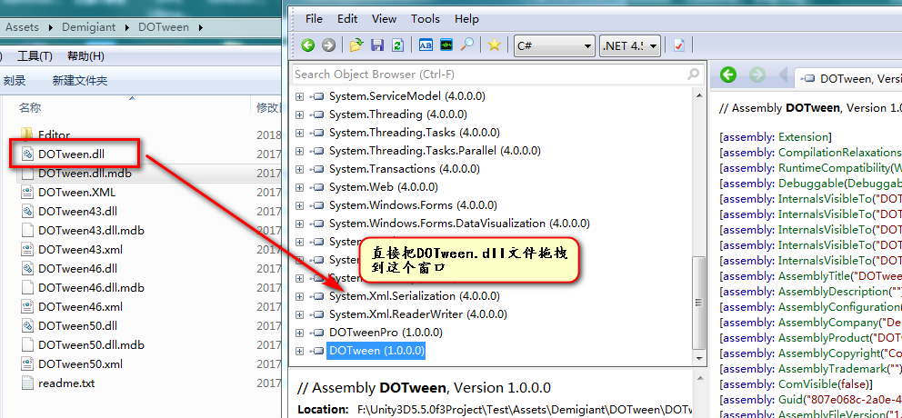The height and width of the screenshot is (418, 902).
Task: Click the Editor folder icon in Explorer
Action: click(x=28, y=134)
